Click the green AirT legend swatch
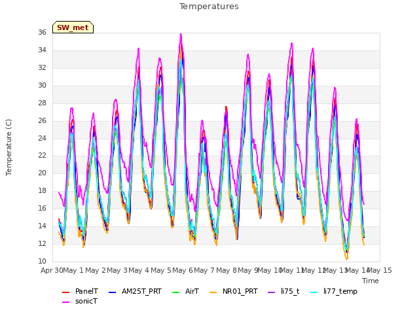This screenshot has width=419, height=314. [x=176, y=292]
